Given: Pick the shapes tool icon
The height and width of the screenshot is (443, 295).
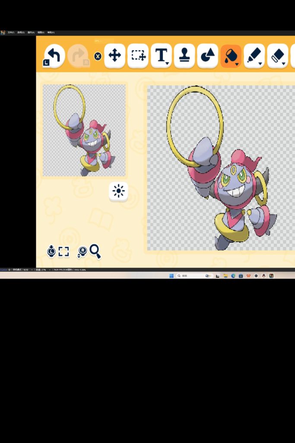Looking at the screenshot, I should point(208,55).
